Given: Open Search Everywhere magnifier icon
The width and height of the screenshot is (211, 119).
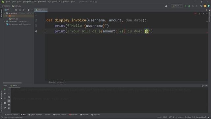Looking at the screenshot, I should (201, 6).
